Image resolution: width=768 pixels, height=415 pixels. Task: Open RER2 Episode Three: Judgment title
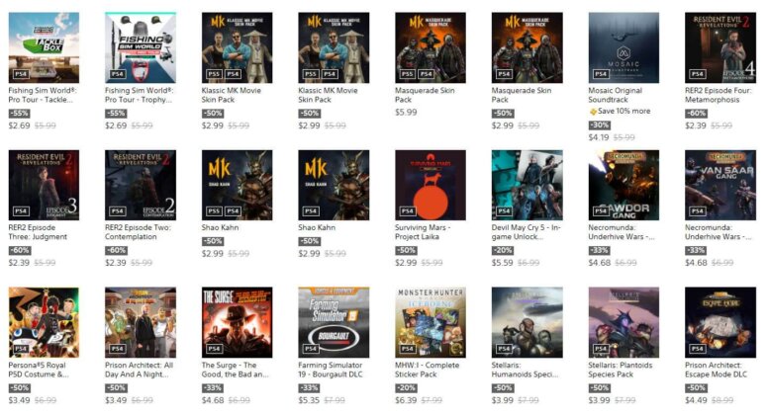[38, 232]
